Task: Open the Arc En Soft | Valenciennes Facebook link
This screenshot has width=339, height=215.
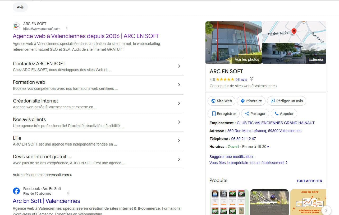Action: (46, 201)
